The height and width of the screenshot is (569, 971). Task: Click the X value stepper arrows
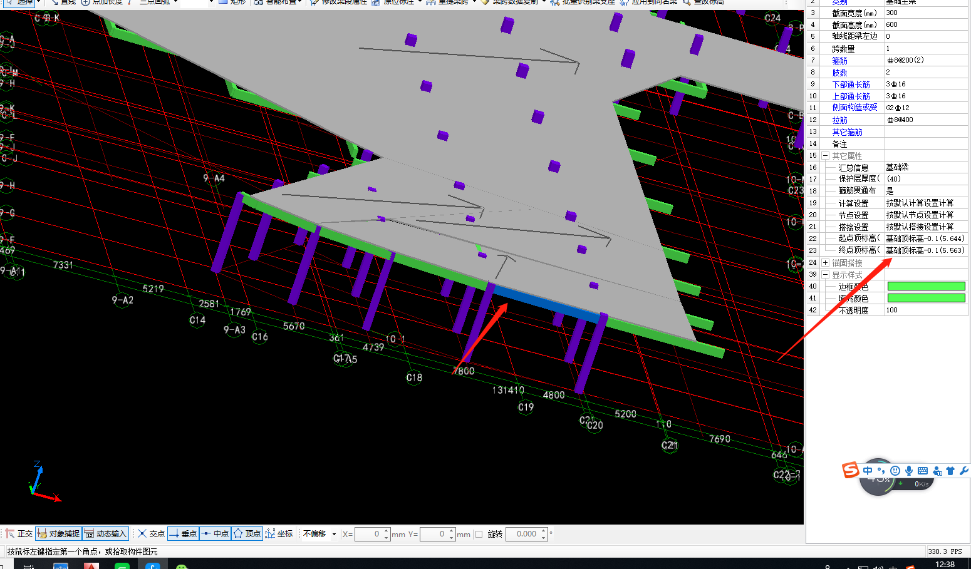pyautogui.click(x=387, y=534)
